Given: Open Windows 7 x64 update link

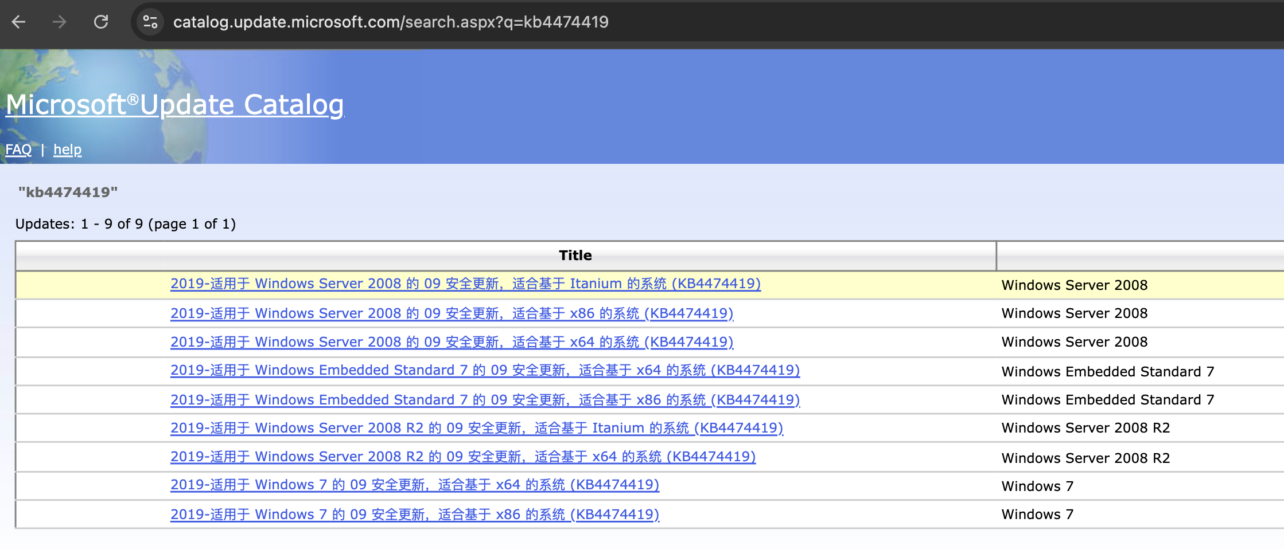Looking at the screenshot, I should click(415, 485).
